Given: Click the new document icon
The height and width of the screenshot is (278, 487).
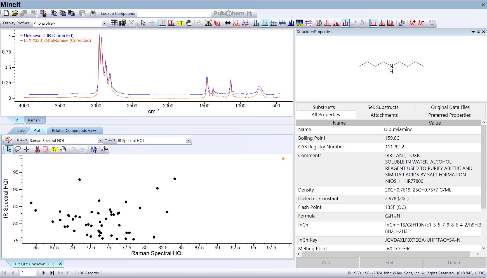Looking at the screenshot, I should pyautogui.click(x=6, y=13).
